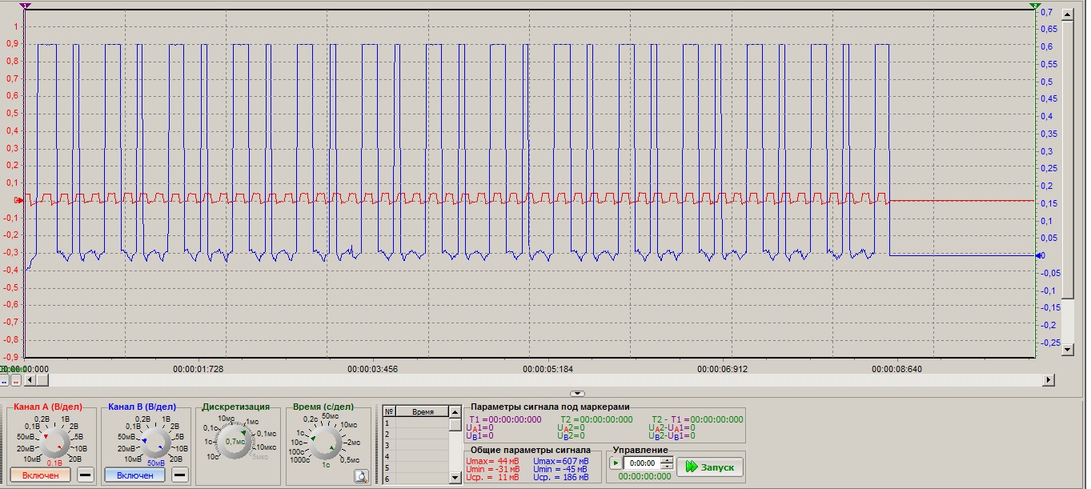Image resolution: width=1091 pixels, height=489 pixels.
Task: Decrease time with the spinner down arrow
Action: (x=667, y=467)
